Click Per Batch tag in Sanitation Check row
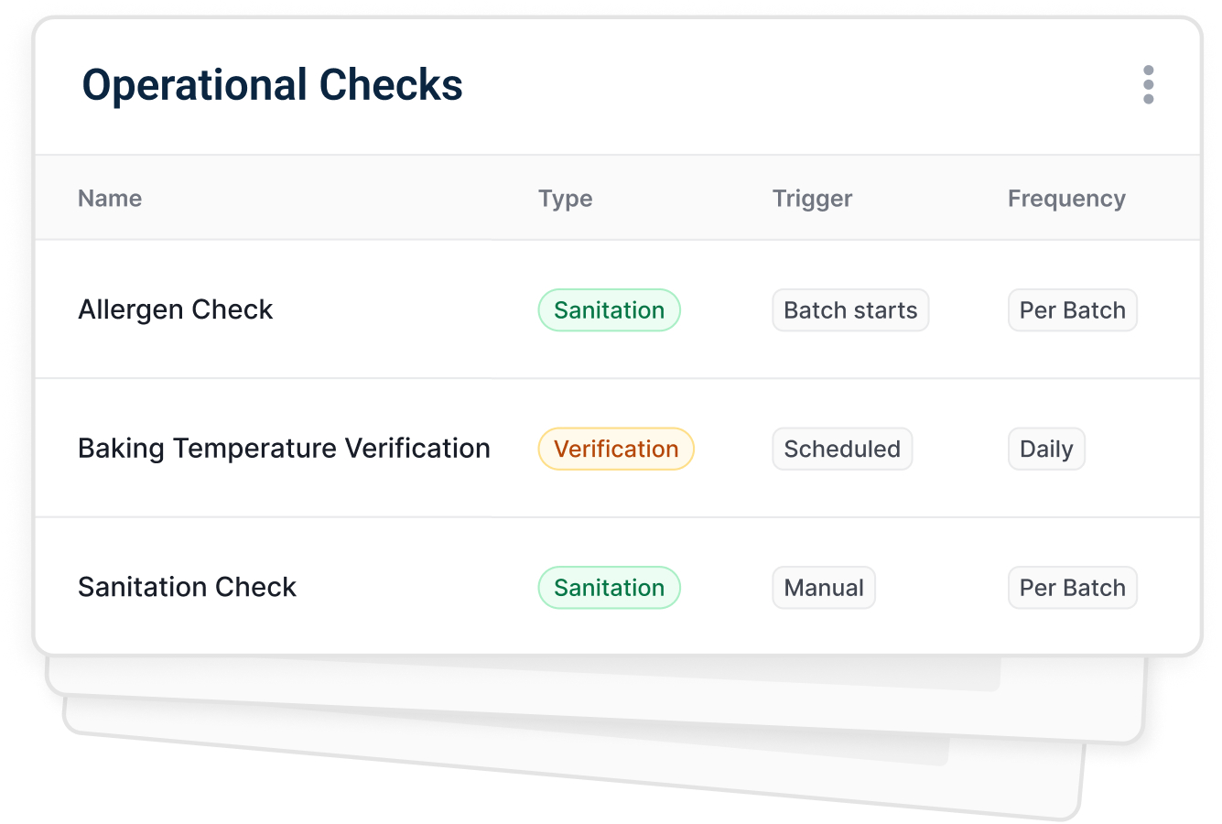The image size is (1222, 824). (x=1073, y=588)
